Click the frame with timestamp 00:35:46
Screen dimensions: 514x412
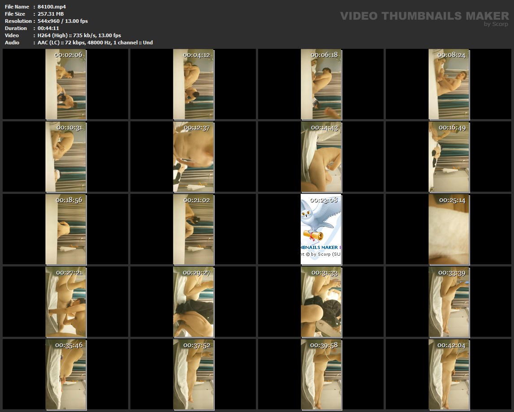coord(66,375)
